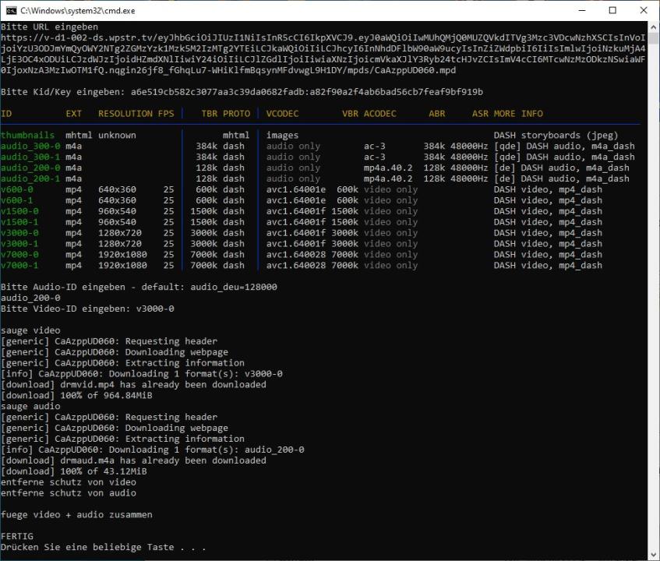Click the 'fuege video + audio zusammen' line

pos(76,515)
